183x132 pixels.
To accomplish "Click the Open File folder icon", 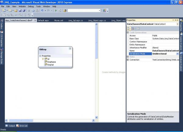I will [16, 11].
